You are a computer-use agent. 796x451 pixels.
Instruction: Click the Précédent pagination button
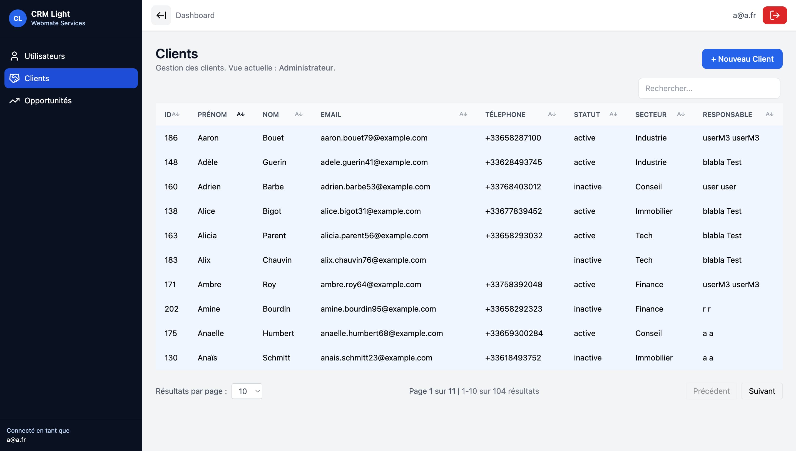click(x=711, y=391)
